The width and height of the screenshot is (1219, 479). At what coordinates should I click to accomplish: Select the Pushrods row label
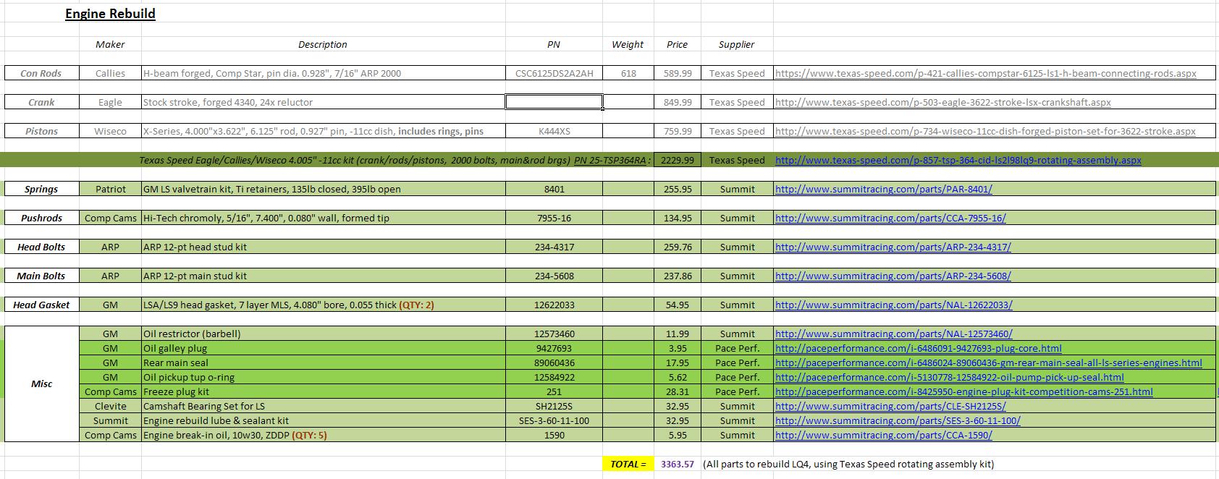click(41, 218)
